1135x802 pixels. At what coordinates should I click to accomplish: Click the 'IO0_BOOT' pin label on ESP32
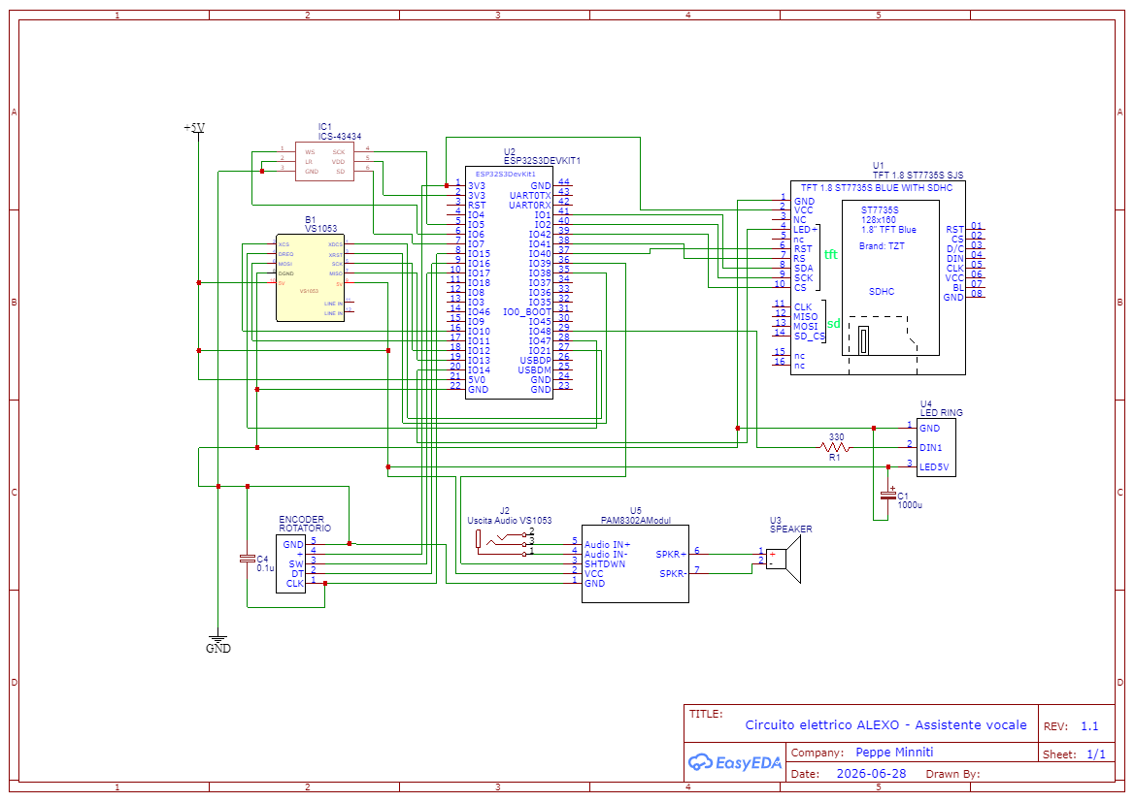click(x=527, y=311)
